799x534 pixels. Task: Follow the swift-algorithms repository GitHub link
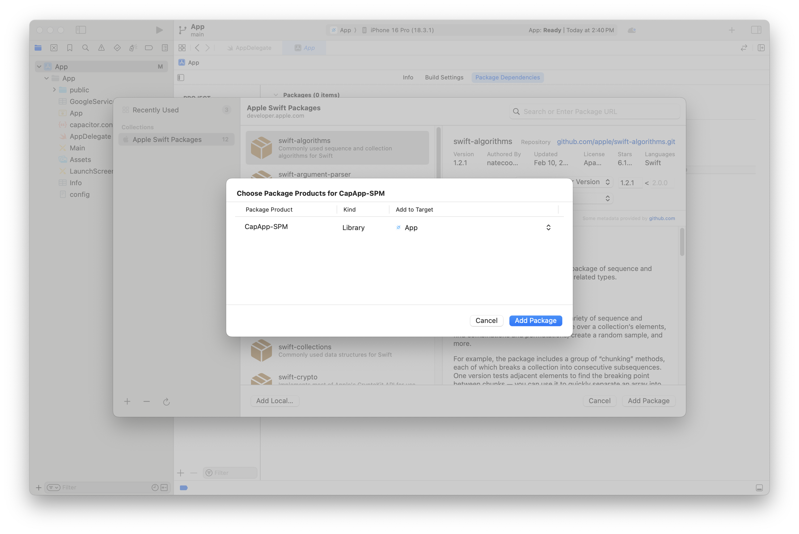point(616,142)
